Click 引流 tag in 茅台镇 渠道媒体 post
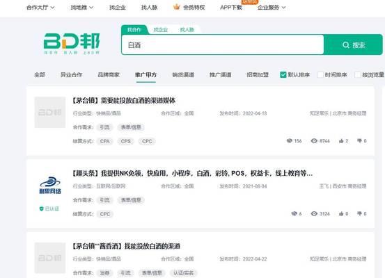 [x=104, y=127]
